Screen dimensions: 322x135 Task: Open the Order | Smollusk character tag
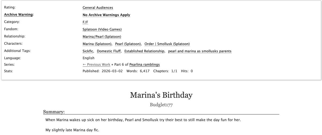tap(167, 44)
